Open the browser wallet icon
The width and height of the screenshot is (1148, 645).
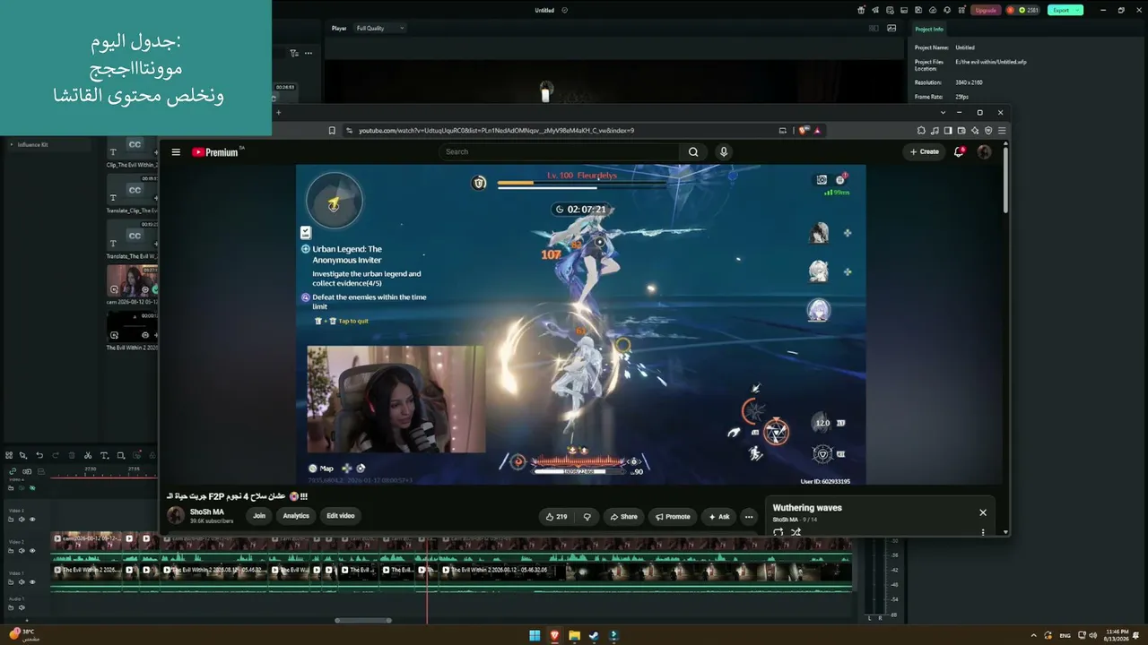pyautogui.click(x=961, y=131)
